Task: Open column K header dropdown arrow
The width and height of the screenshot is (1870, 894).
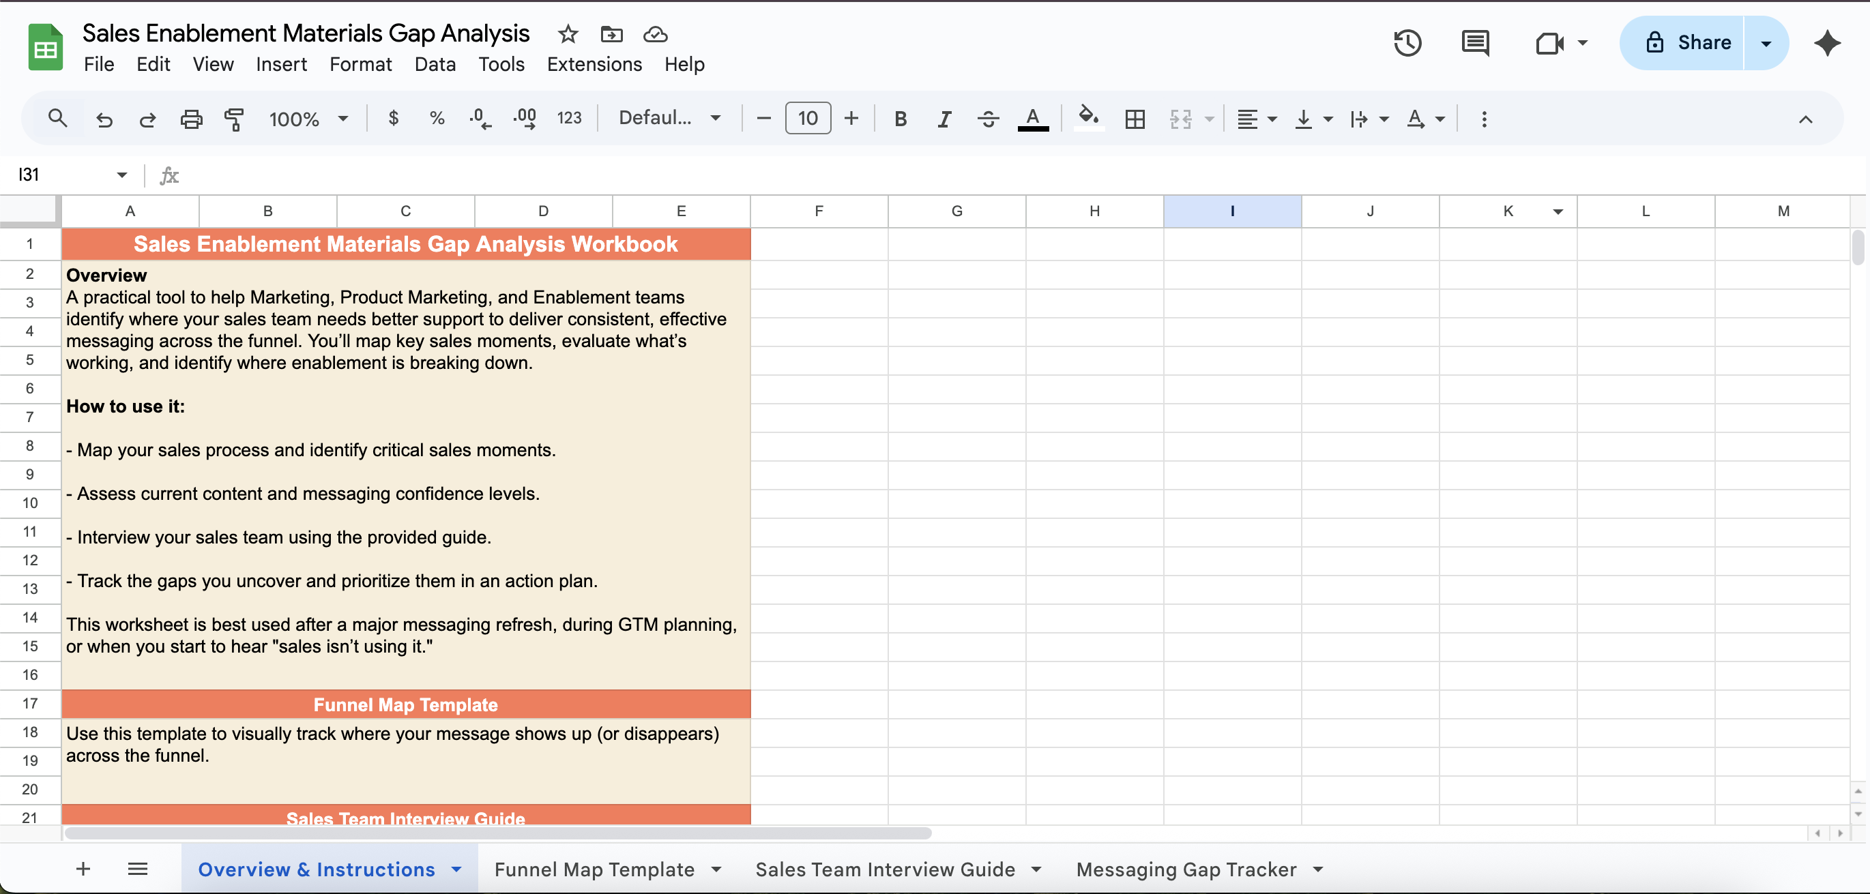Action: (1558, 212)
